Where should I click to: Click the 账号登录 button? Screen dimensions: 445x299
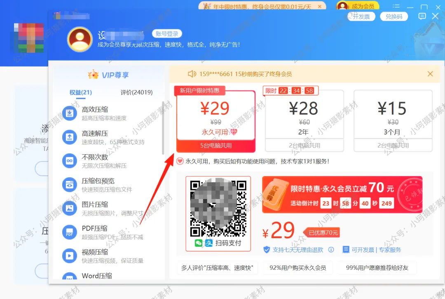[x=167, y=34]
